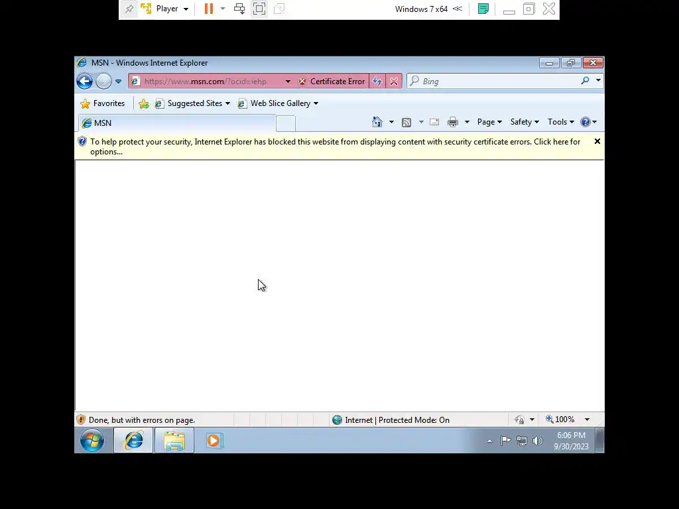Image resolution: width=679 pixels, height=509 pixels.
Task: Click Internet Protected Mode status zone
Action: (391, 420)
